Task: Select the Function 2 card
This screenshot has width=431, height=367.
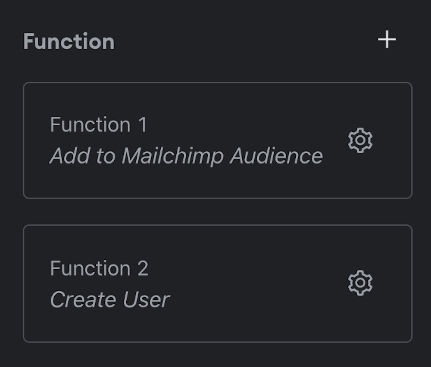Action: point(217,283)
